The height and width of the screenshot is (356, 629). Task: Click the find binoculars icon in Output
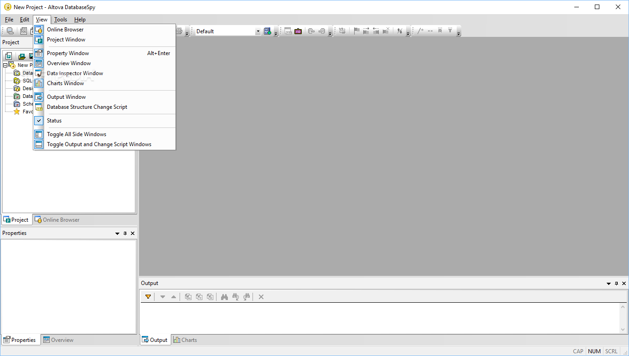(225, 297)
